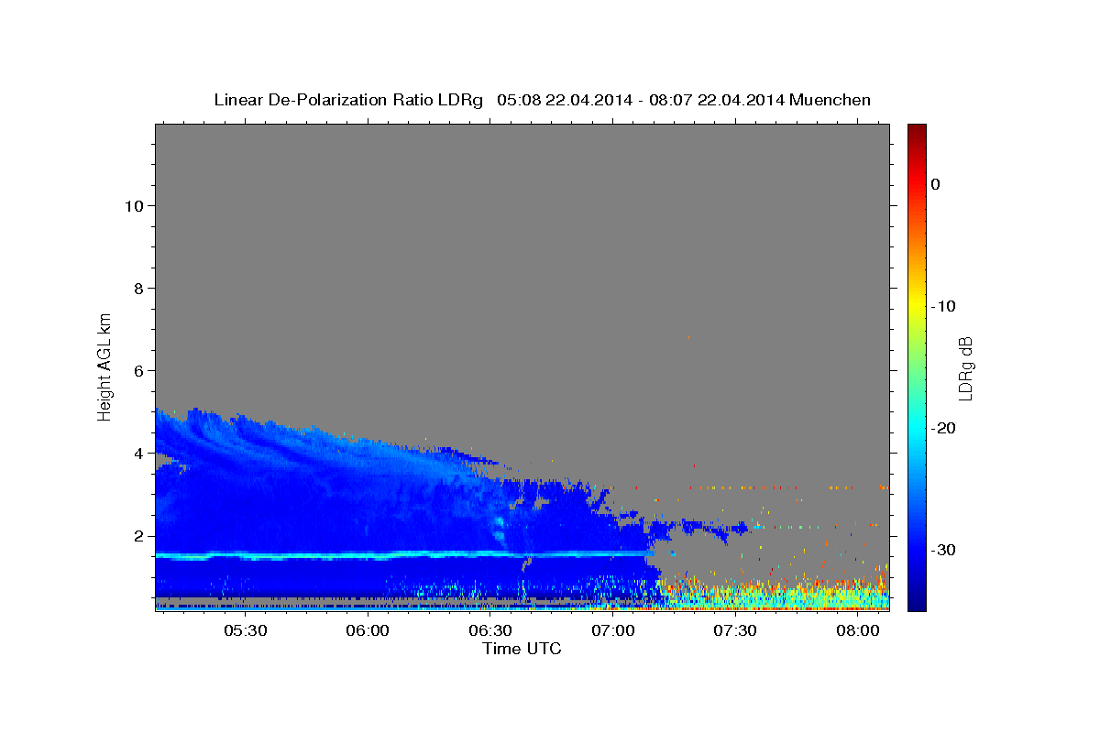Click the height tick label '2'
1100x733 pixels.
pos(137,536)
